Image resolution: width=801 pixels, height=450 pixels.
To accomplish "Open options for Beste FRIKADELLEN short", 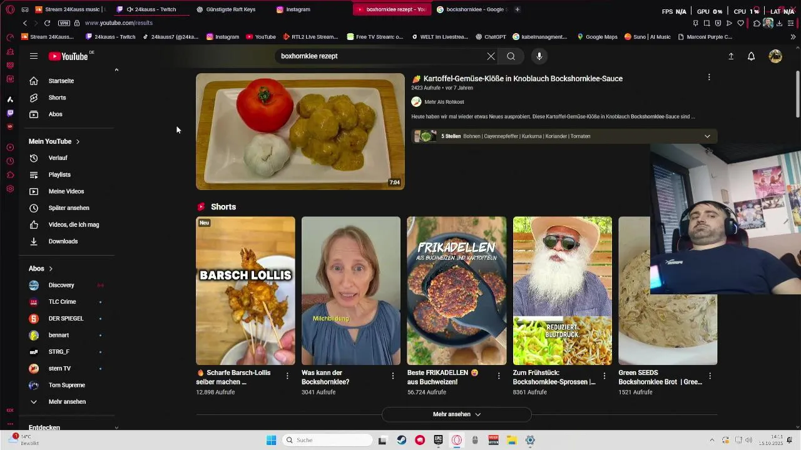I will coord(499,376).
